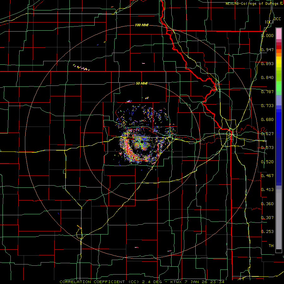Click the dense radar echo cluster at the map center
The width and height of the screenshot is (284, 284).
pos(141,143)
